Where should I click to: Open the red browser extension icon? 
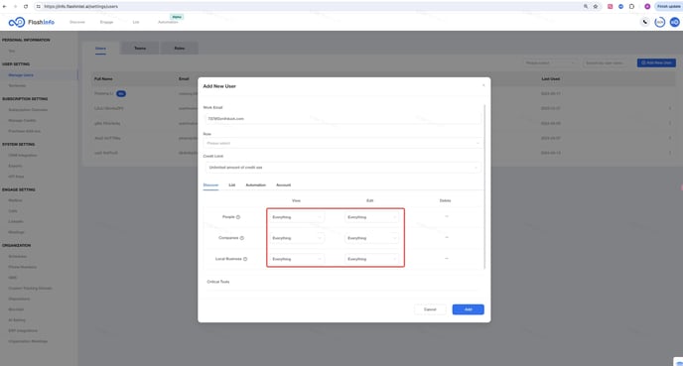coord(610,7)
